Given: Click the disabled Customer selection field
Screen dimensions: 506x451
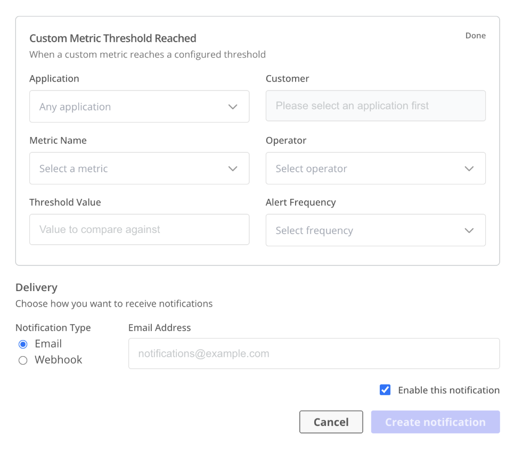Looking at the screenshot, I should pyautogui.click(x=376, y=106).
